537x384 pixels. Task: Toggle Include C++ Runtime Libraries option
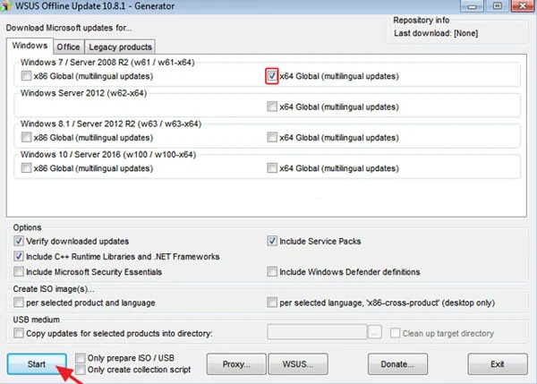tap(19, 256)
